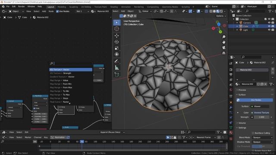Hide the Cube in viewport via eye icon
The height and width of the screenshot is (155, 276).
coord(269,26)
